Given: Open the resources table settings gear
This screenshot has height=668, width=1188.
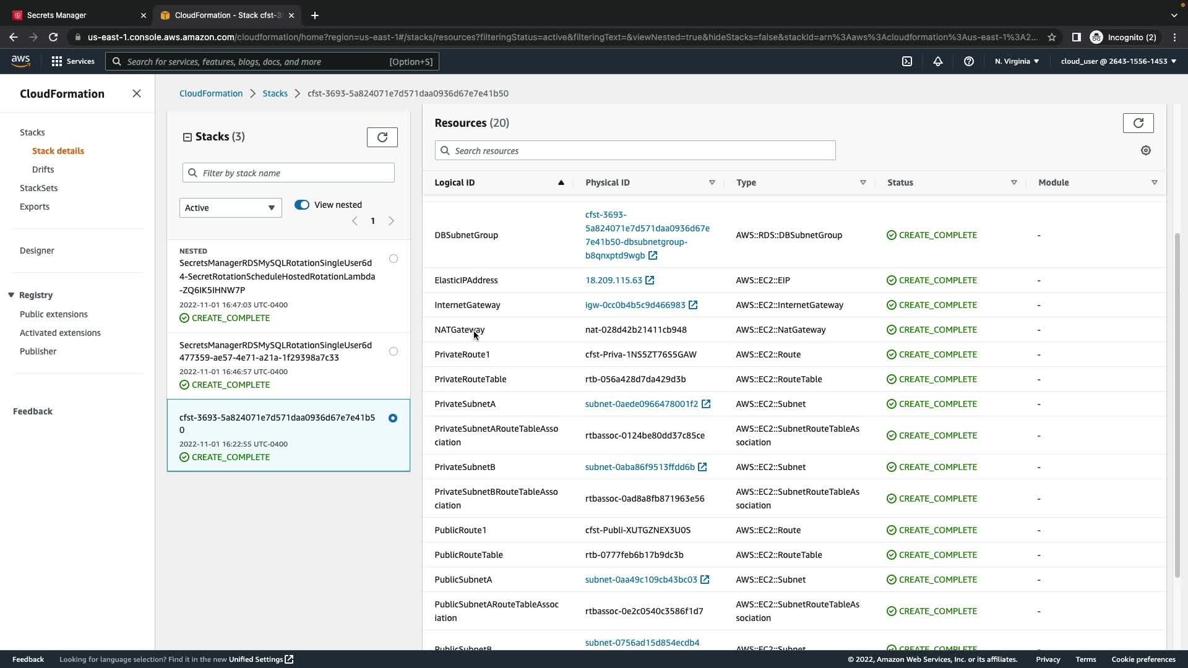Looking at the screenshot, I should click(x=1145, y=150).
